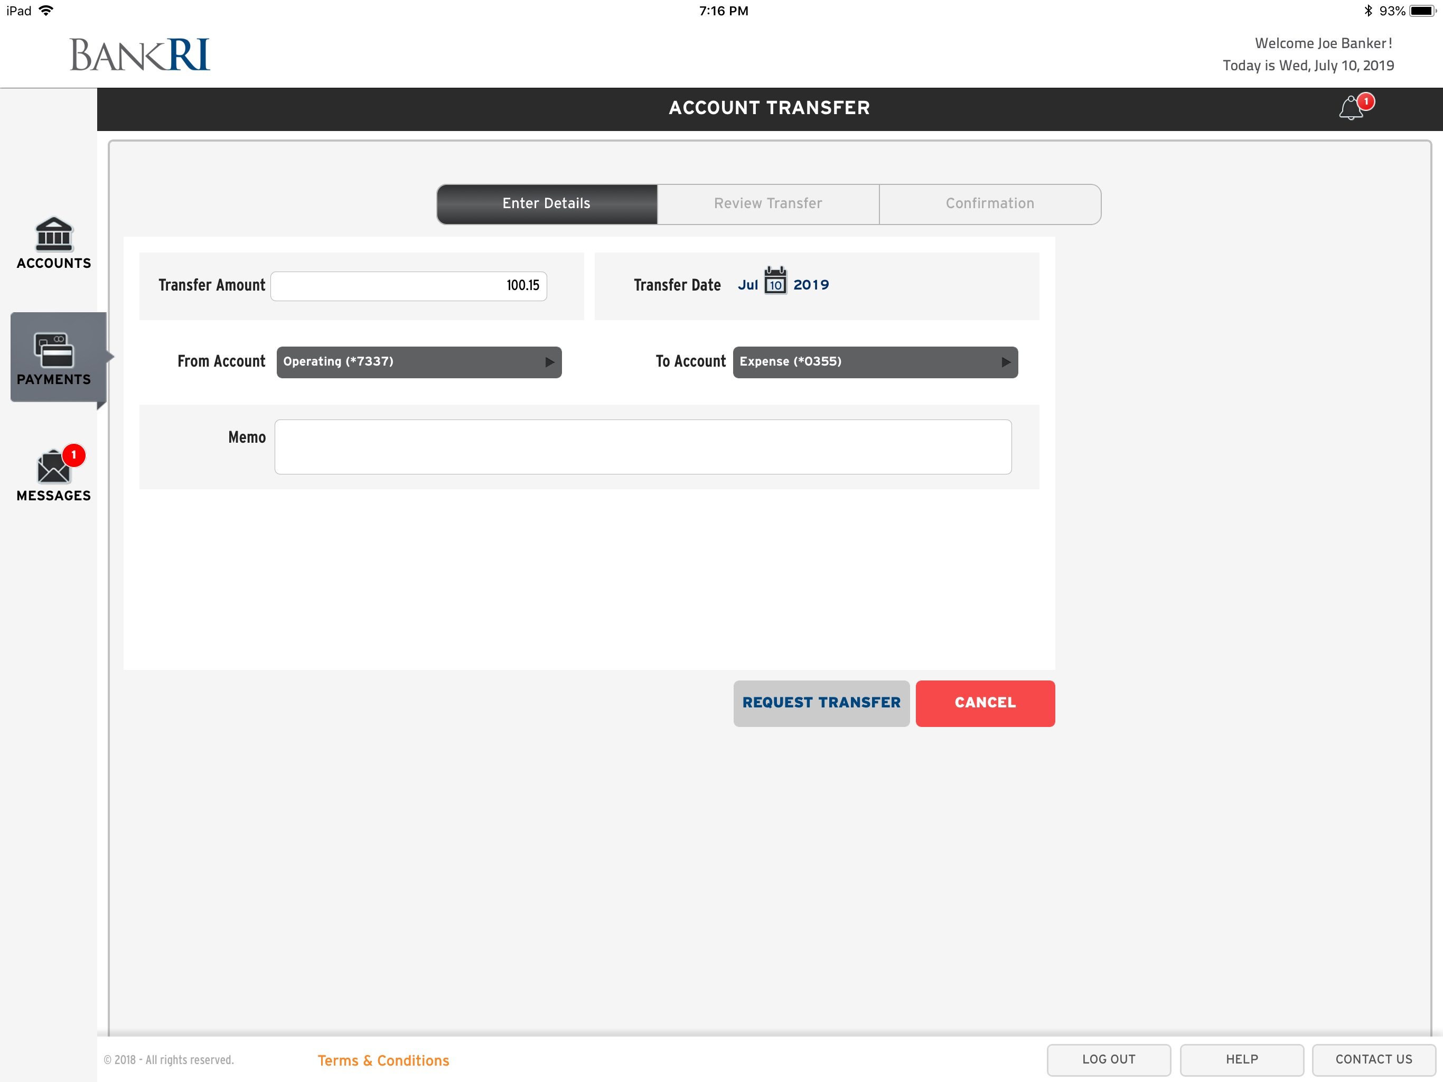The width and height of the screenshot is (1443, 1082).
Task: Focus the Transfer Amount input field
Action: click(408, 286)
